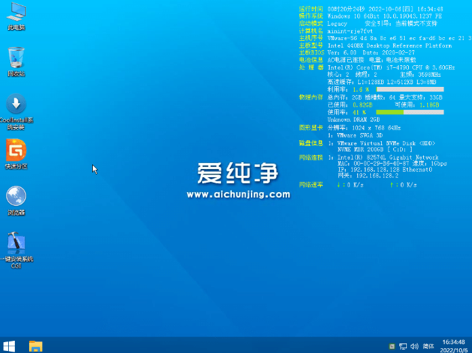
Task: Click the 'Intel 440BX Desktop Reference Platform' text
Action: point(390,45)
